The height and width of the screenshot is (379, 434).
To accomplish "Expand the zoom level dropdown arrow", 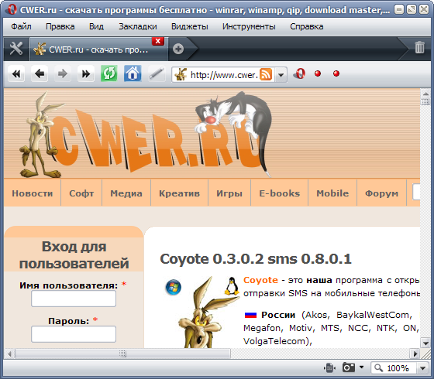I will pos(422,368).
